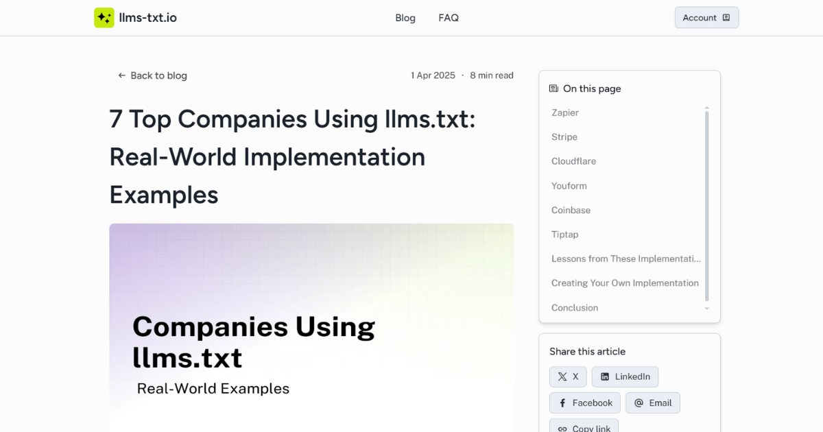Open the Blog menu item

pos(405,18)
